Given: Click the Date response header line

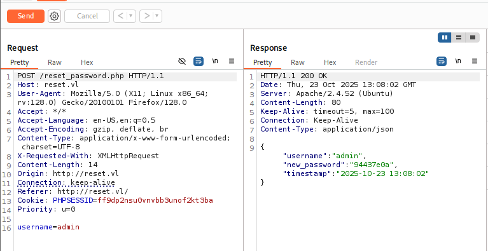Looking at the screenshot, I should [x=338, y=85].
